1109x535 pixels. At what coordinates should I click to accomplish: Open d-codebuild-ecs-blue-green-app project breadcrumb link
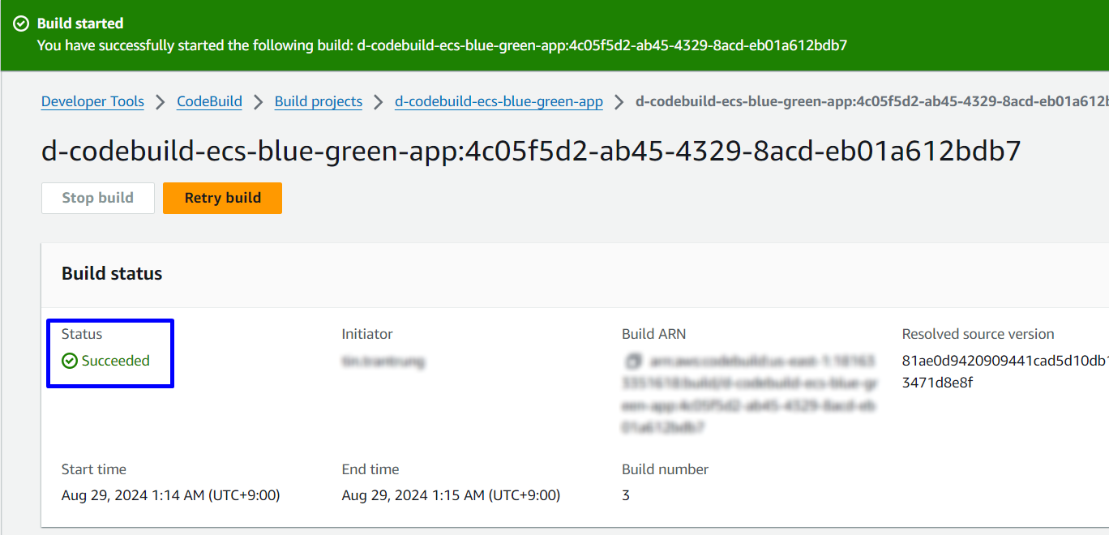499,101
